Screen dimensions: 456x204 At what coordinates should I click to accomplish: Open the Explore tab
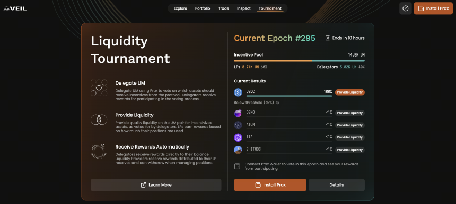pyautogui.click(x=180, y=8)
